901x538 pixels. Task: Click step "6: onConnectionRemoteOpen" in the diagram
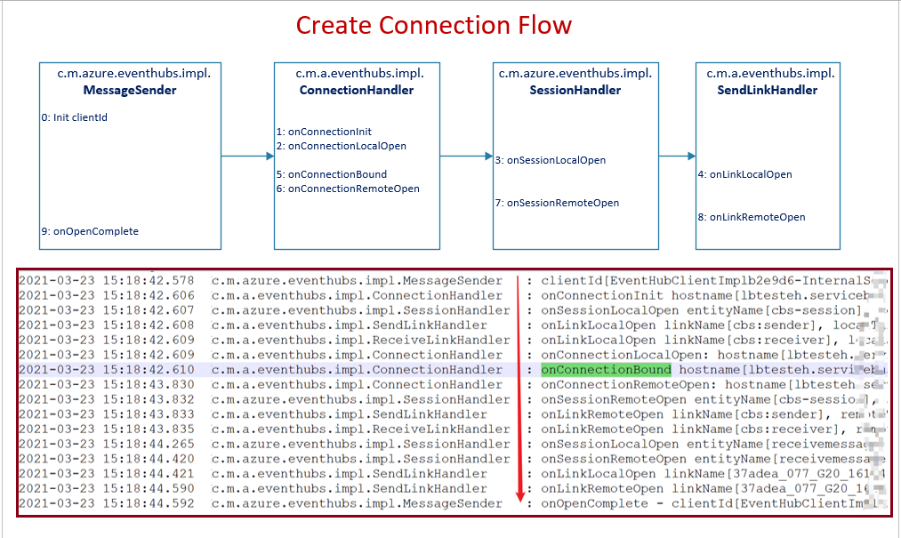[x=348, y=189]
